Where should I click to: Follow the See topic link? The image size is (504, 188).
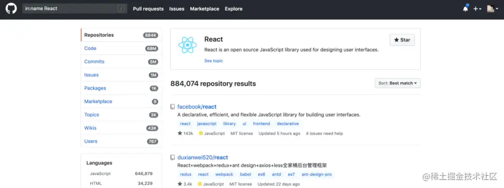pyautogui.click(x=213, y=61)
